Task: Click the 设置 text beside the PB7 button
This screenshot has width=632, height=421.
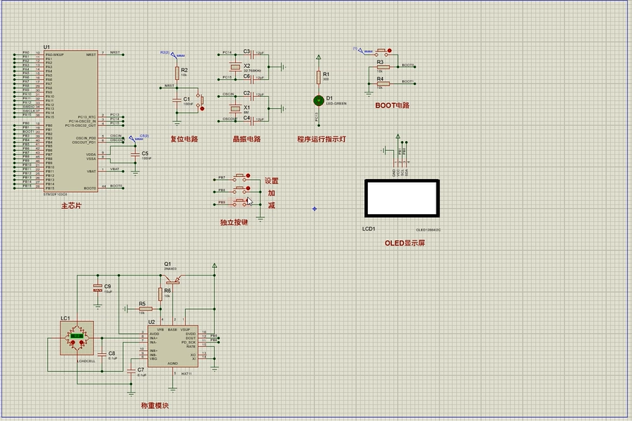Action: tap(272, 181)
